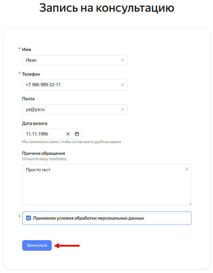Clear the Причина обращения text area

pos(187,169)
